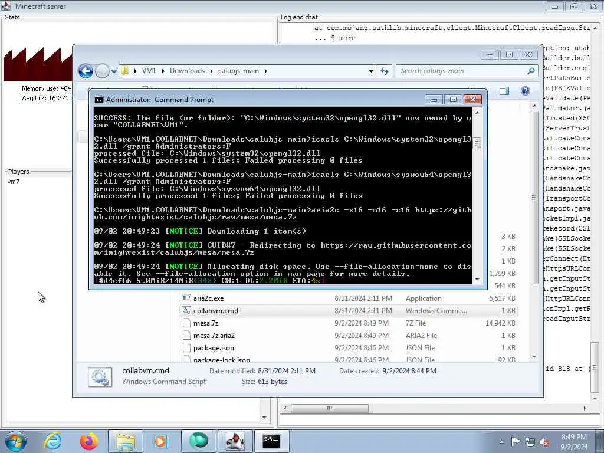Click the package.json file icon
The height and width of the screenshot is (453, 604).
(x=186, y=348)
